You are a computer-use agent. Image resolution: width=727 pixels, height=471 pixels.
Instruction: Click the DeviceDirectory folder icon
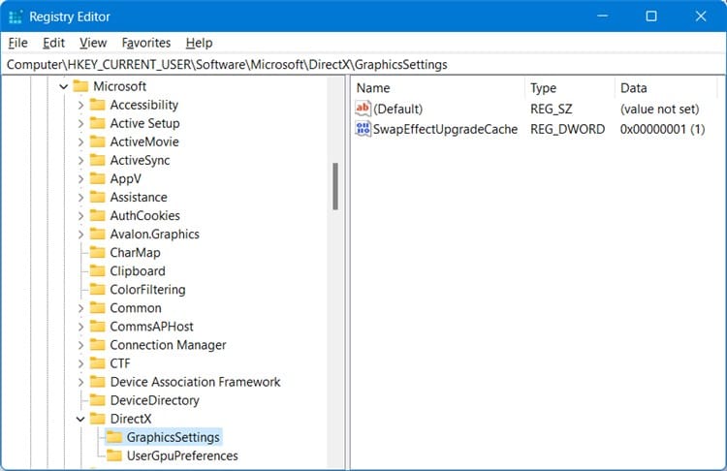pyautogui.click(x=97, y=400)
